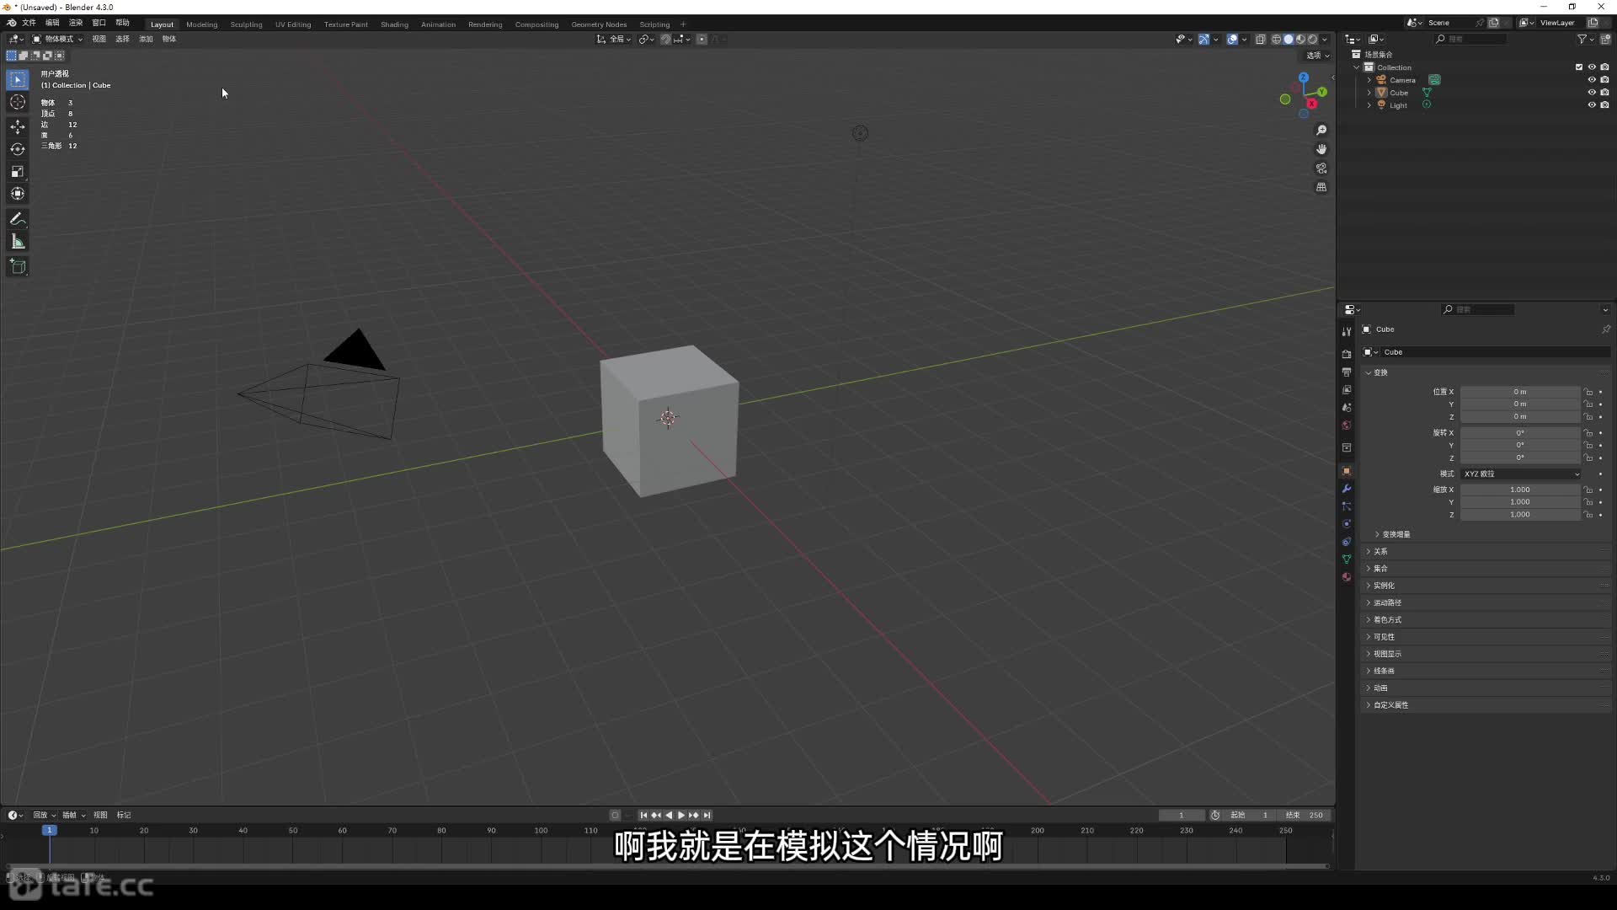Screen dimensions: 1617x910
Task: Open the Object Data mesh tab
Action: click(x=1347, y=559)
